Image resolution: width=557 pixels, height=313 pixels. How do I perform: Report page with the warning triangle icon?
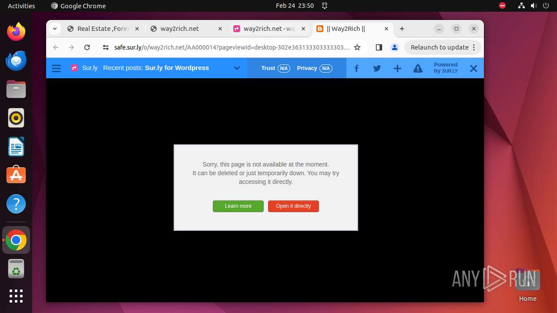coord(418,68)
